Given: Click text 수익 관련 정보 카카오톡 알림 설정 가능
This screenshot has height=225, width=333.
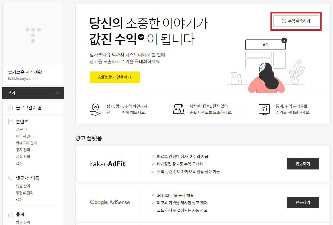Looking at the screenshot, I should click(188, 172).
